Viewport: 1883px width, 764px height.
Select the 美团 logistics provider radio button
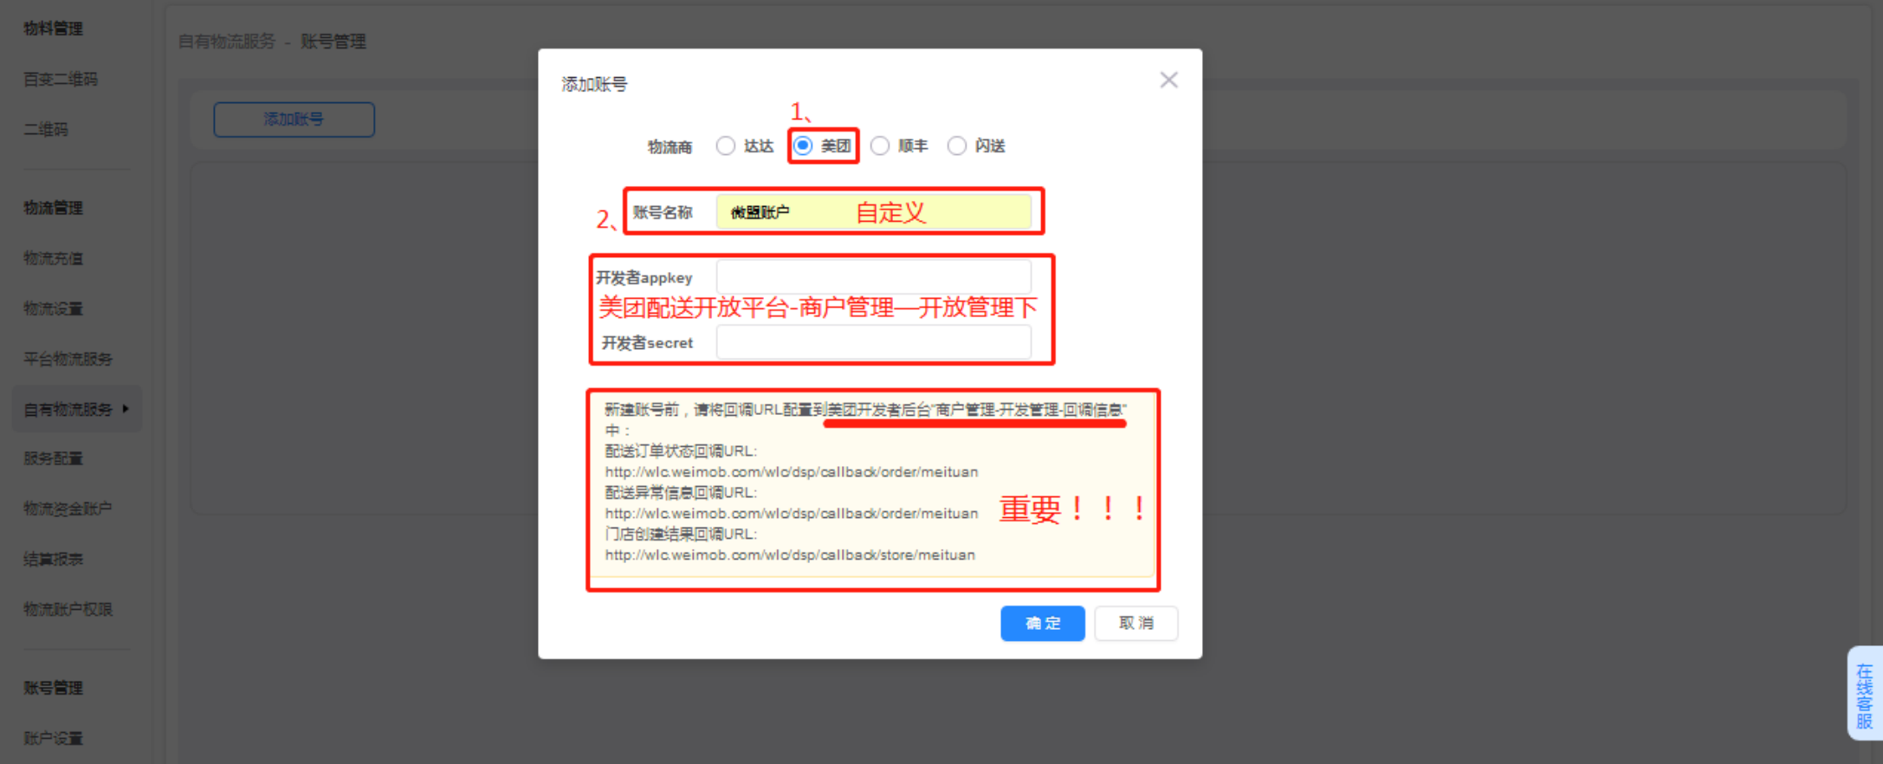point(803,146)
